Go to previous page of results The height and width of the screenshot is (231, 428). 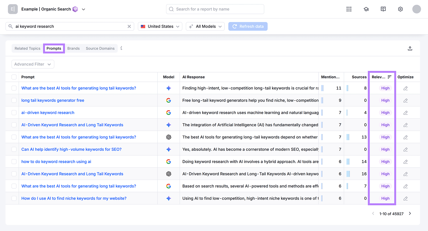(x=373, y=213)
